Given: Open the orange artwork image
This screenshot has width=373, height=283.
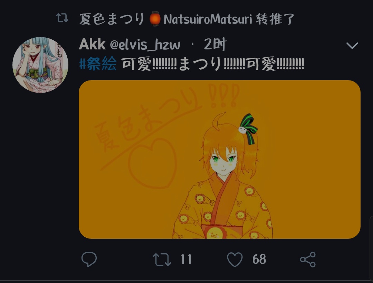Looking at the screenshot, I should click(x=220, y=159).
